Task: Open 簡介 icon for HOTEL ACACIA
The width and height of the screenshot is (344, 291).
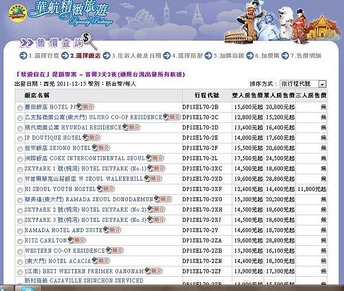Action: coord(101,261)
